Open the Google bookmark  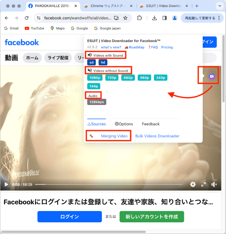pyautogui.click(x=79, y=28)
